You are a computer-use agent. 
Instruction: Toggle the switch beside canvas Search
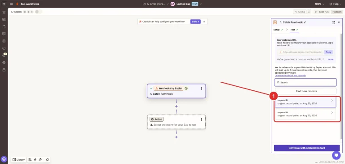pos(38,12)
